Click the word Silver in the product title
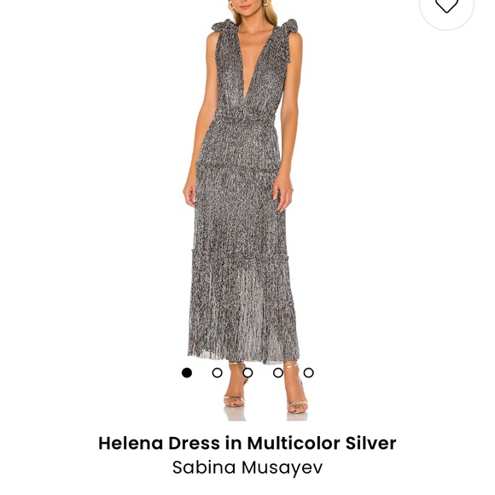 click(370, 443)
